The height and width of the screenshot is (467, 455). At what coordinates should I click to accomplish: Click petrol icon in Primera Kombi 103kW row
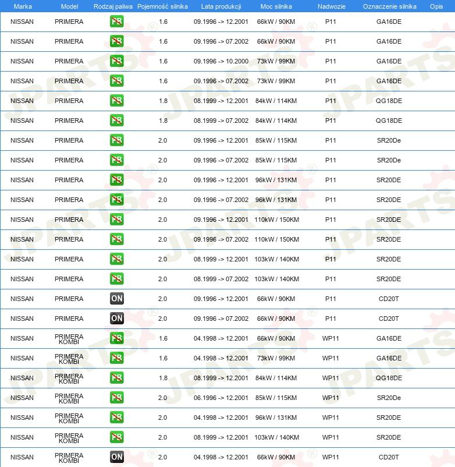pos(116,437)
